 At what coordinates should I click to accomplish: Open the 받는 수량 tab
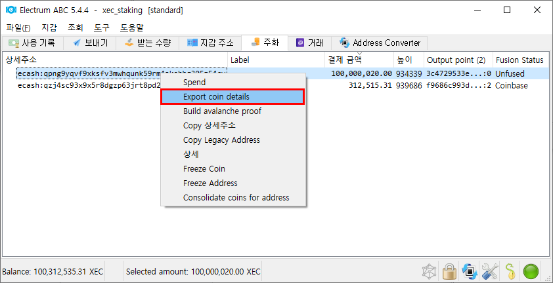[148, 43]
